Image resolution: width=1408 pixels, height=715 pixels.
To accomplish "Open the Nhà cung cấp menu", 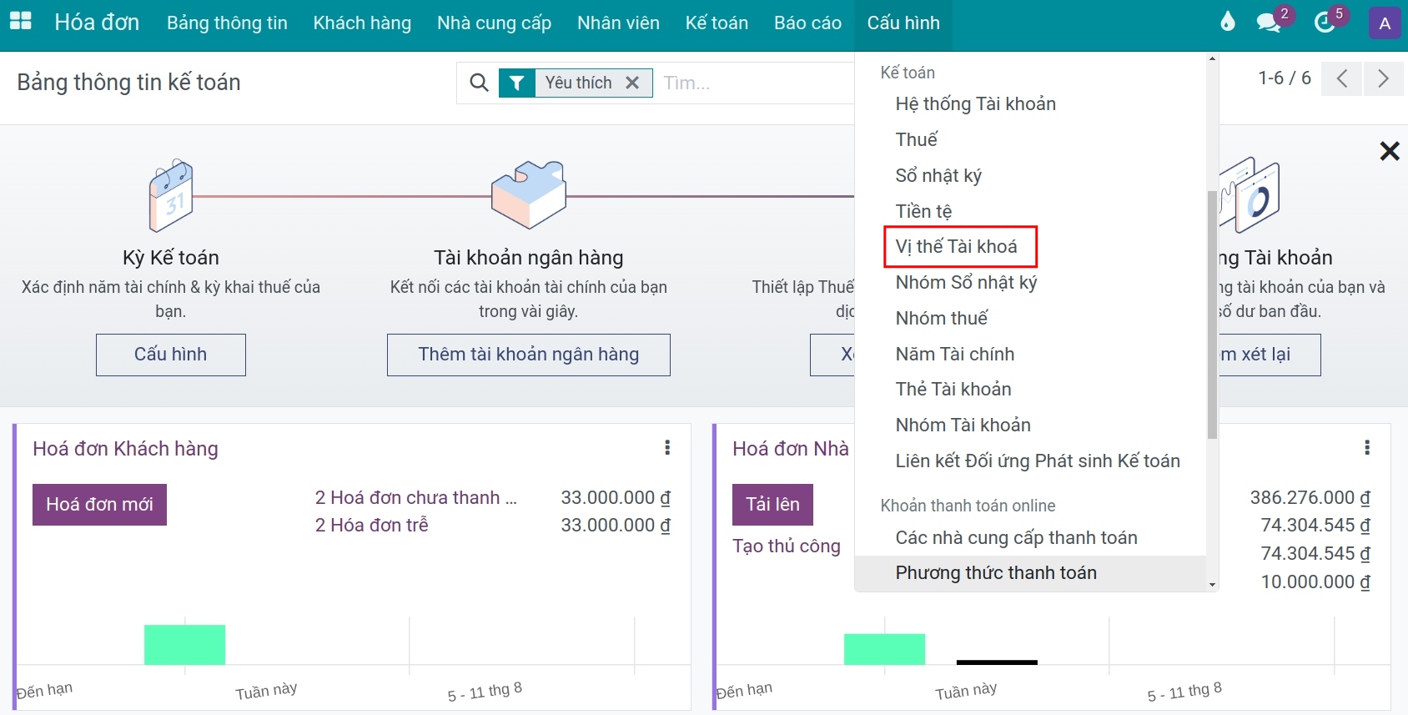I will [x=494, y=23].
